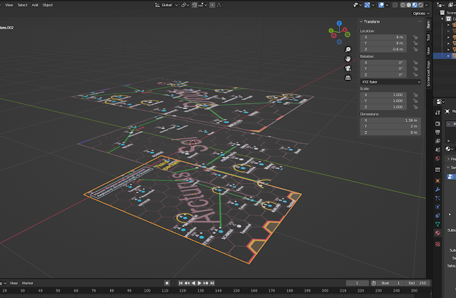This screenshot has width=456, height=298.
Task: Open the Tool properties tab icon
Action: pos(437,113)
